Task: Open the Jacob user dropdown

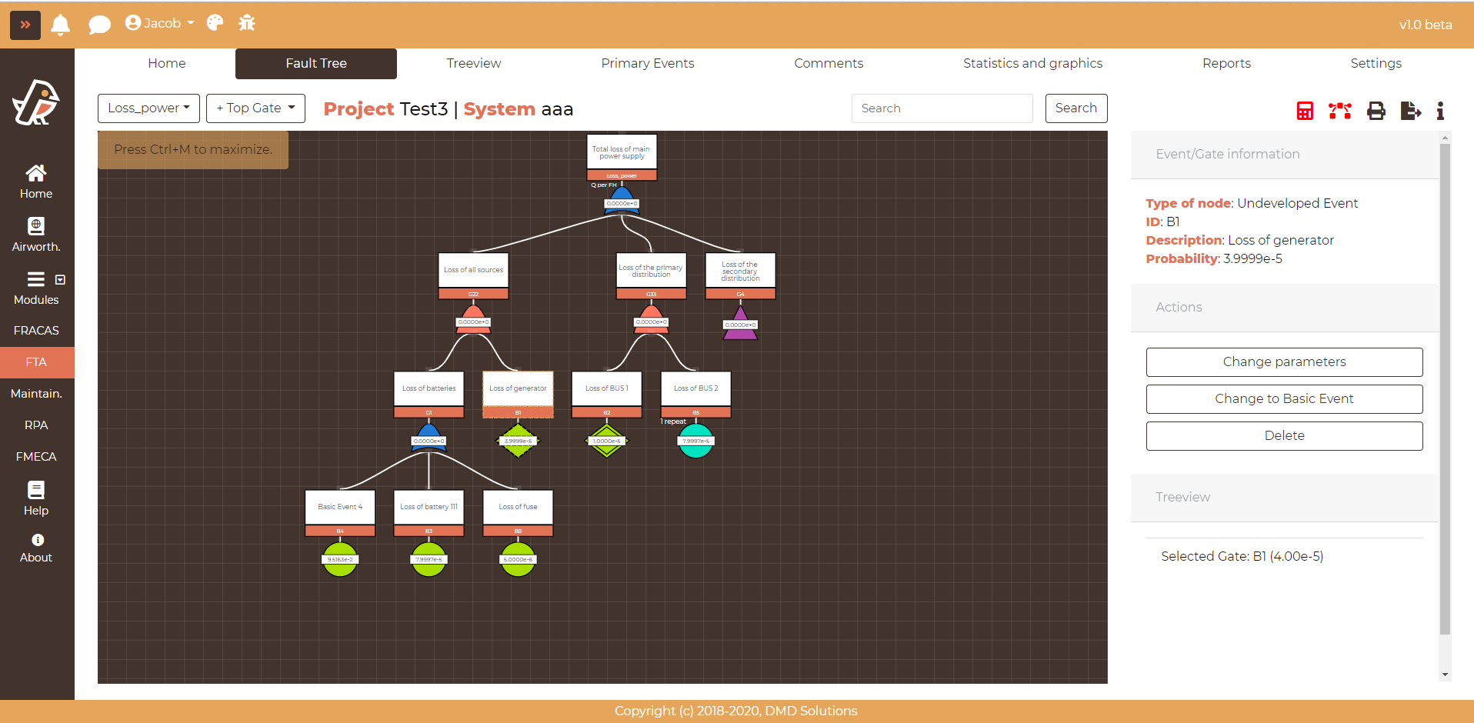Action: point(160,23)
